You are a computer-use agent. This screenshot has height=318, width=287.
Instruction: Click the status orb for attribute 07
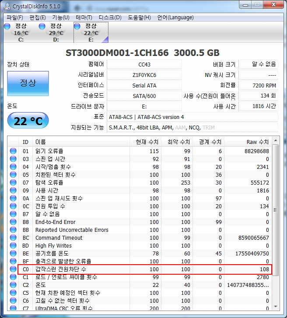coord(13,182)
